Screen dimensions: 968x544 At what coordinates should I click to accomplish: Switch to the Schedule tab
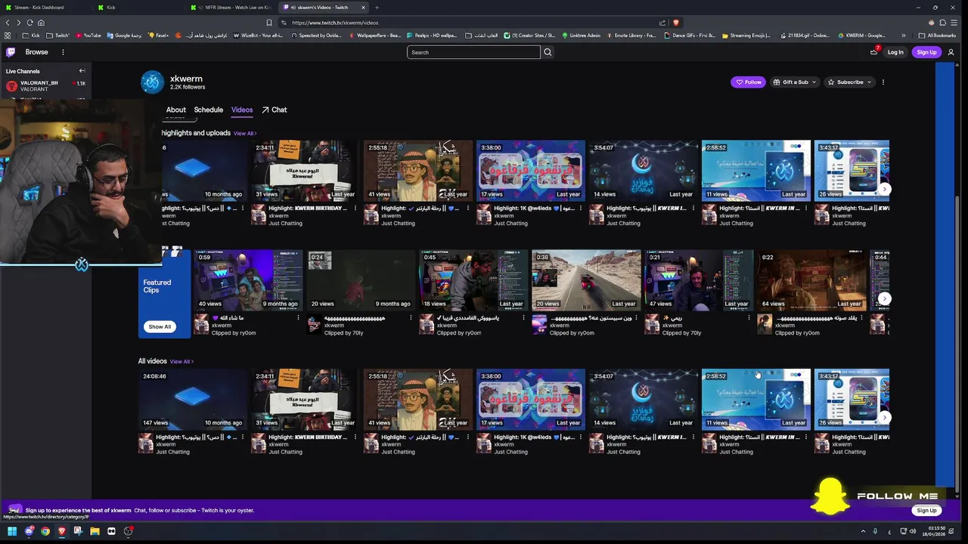[x=208, y=110]
